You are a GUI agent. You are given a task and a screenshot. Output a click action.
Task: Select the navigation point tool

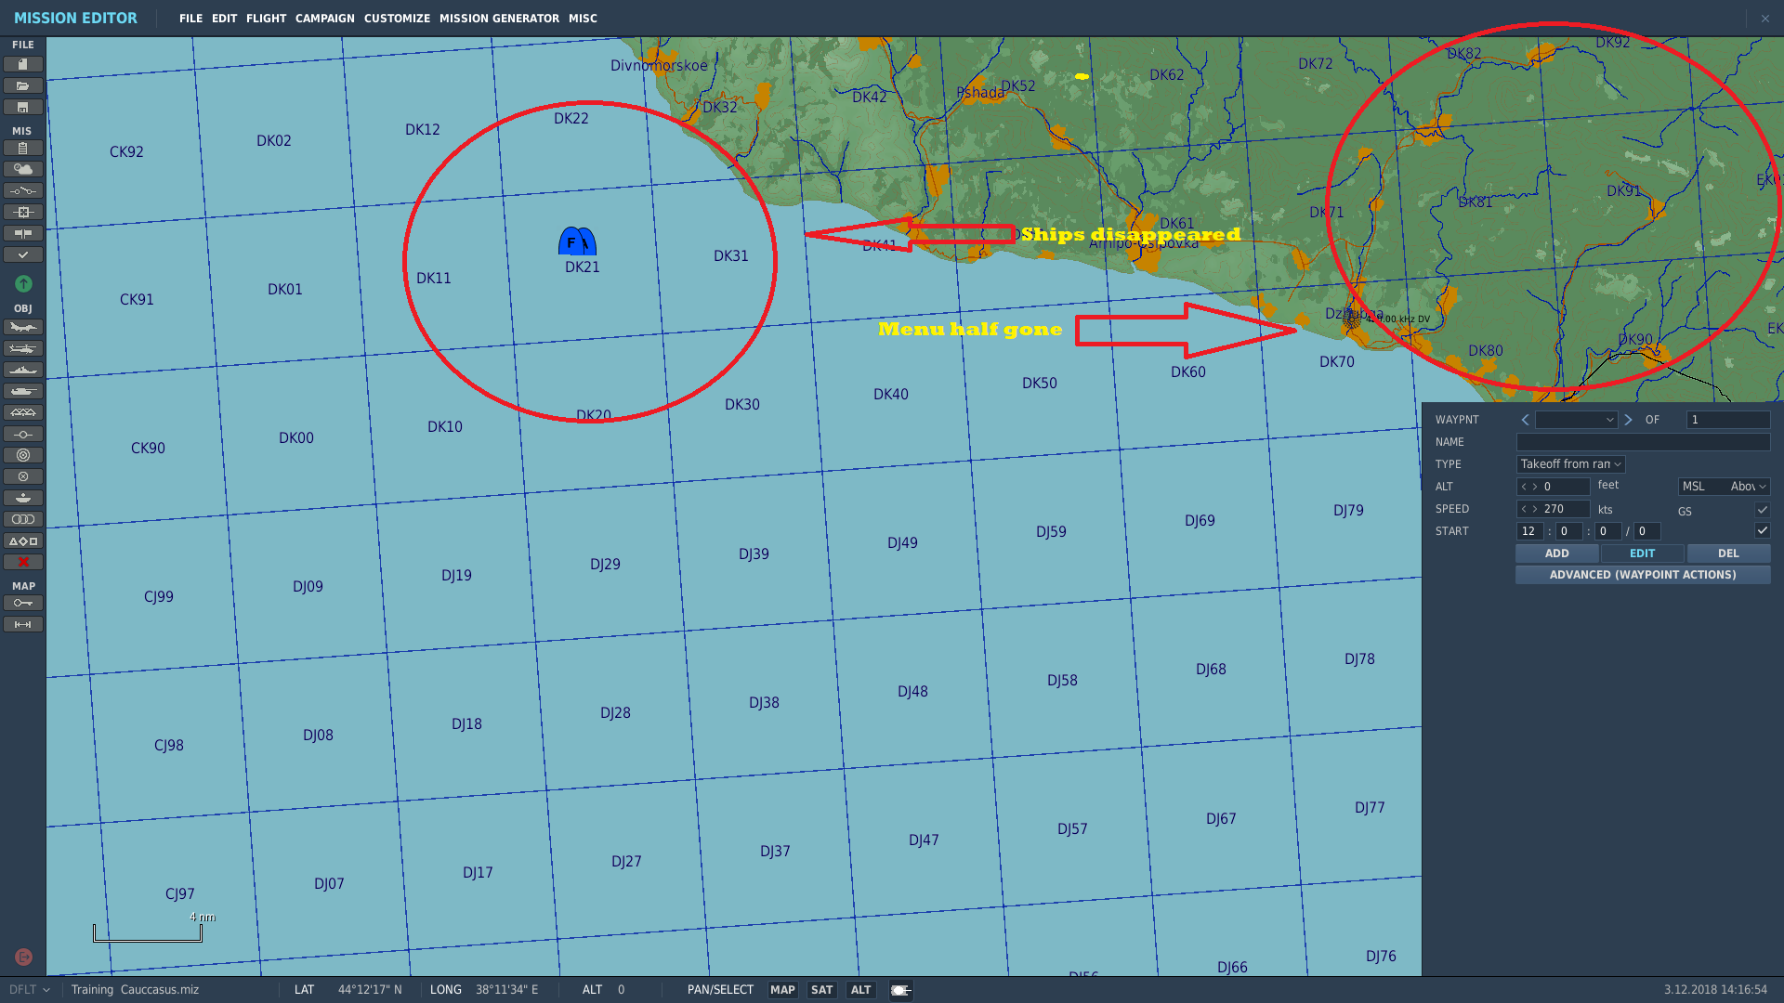click(23, 434)
